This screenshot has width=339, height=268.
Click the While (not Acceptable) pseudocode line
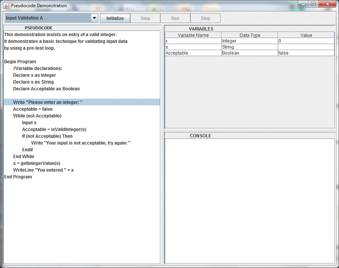click(x=37, y=116)
